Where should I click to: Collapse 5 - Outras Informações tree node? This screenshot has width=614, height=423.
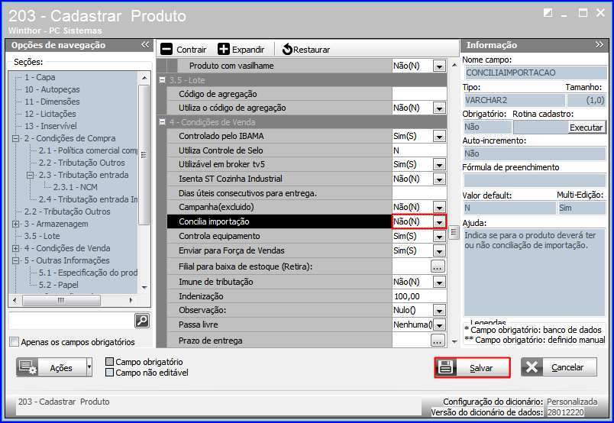pos(16,260)
